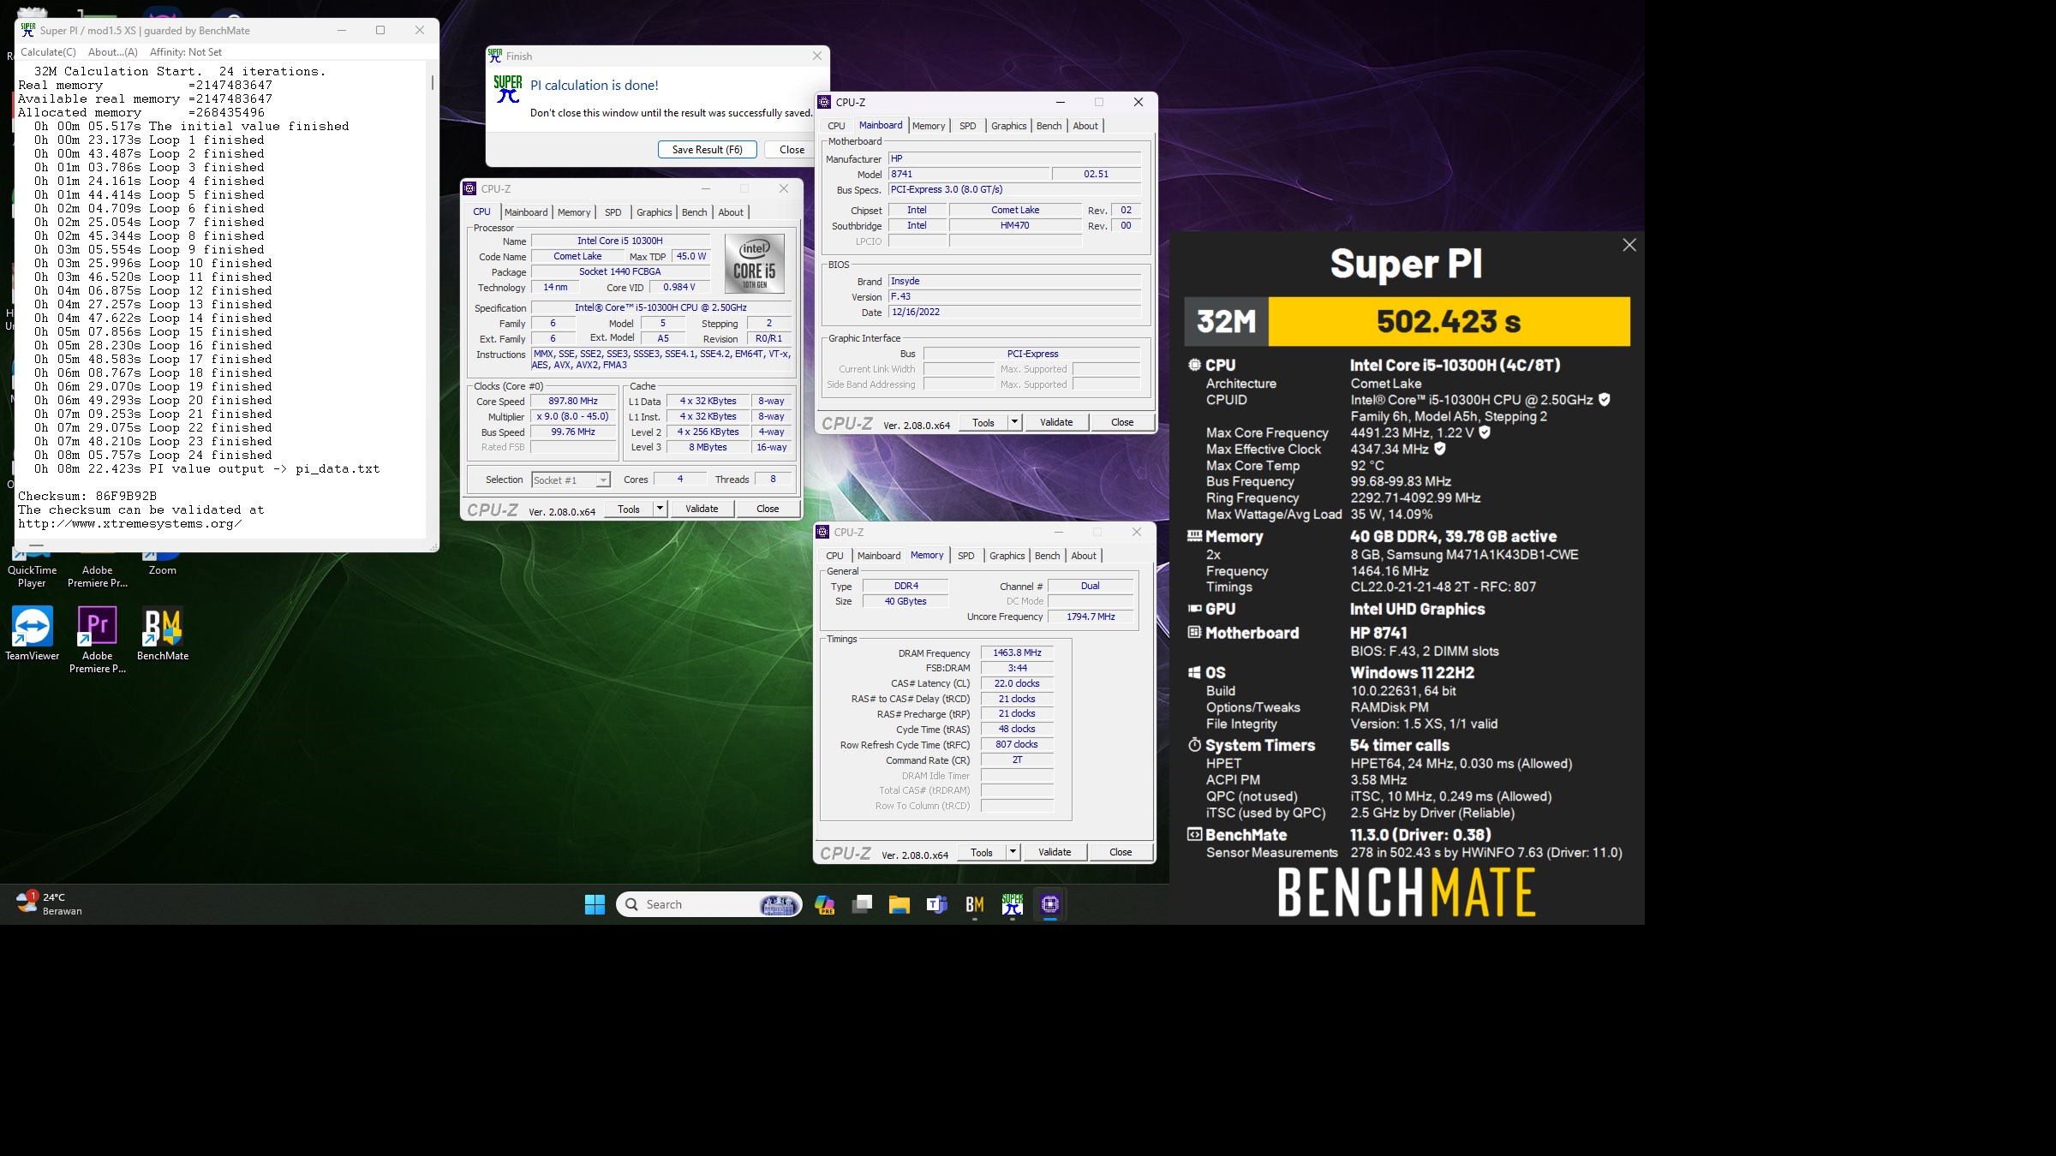
Task: Open Task View on the taskbar
Action: coord(862,904)
